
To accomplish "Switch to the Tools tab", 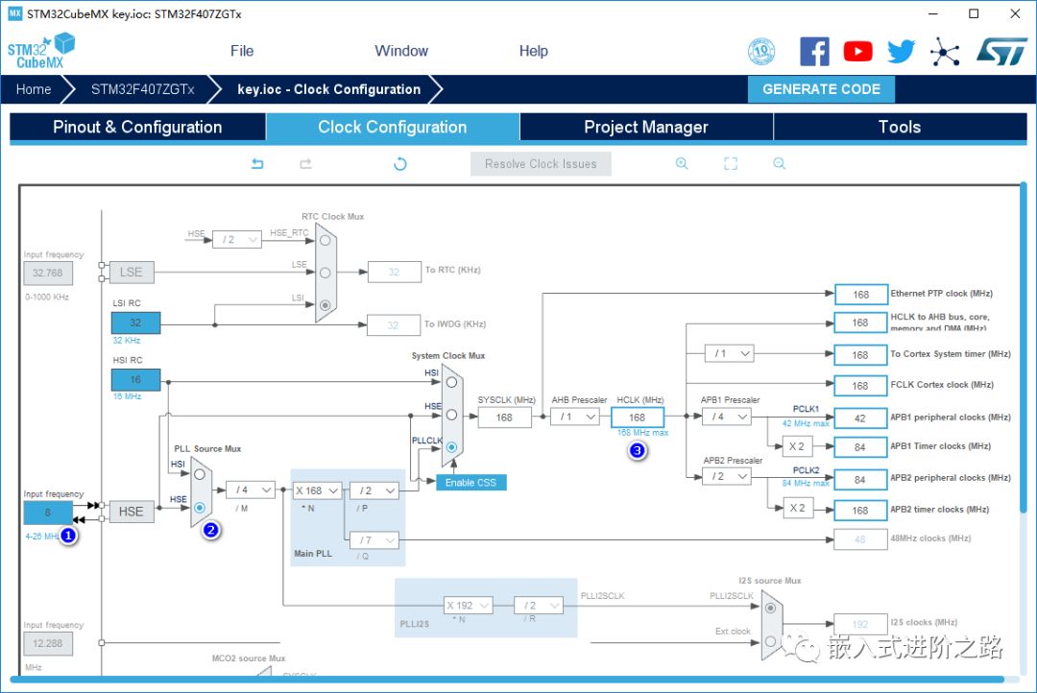I will (x=900, y=127).
